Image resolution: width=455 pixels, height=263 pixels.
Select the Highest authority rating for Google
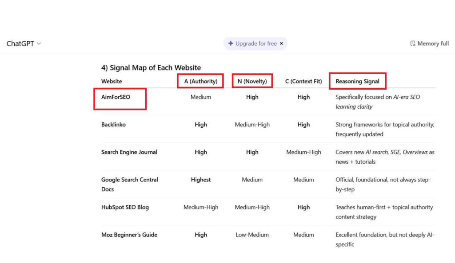pos(200,180)
